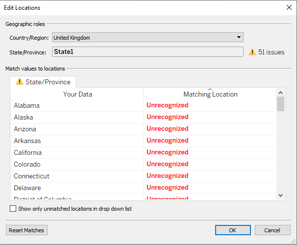
Task: Click the vertical scrollbar thumb
Action: point(280,104)
